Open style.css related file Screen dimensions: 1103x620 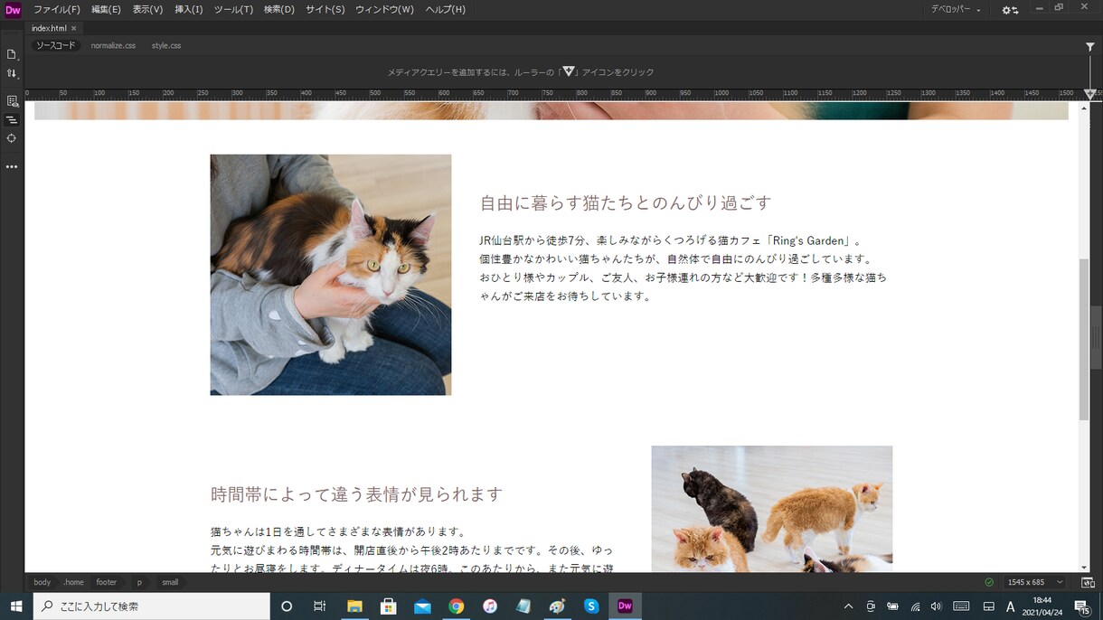tap(166, 45)
